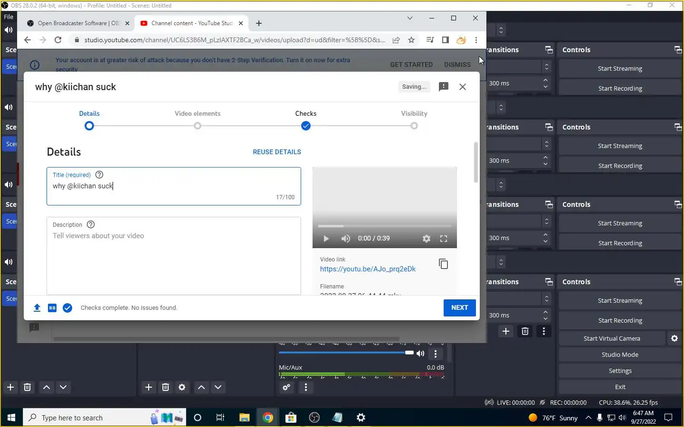Add a source using the plus beside source properties gear
Viewport: 684px width, 427px height.
149,387
